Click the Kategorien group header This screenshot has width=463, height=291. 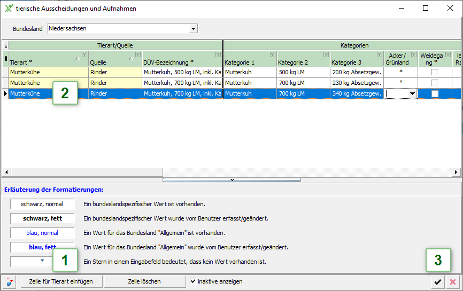click(354, 45)
